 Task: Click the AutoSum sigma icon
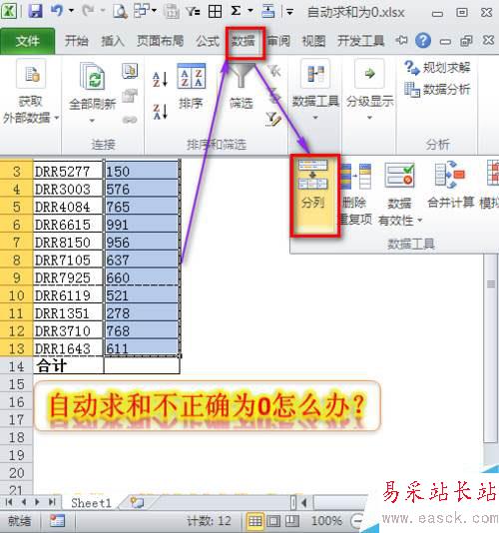coord(236,11)
